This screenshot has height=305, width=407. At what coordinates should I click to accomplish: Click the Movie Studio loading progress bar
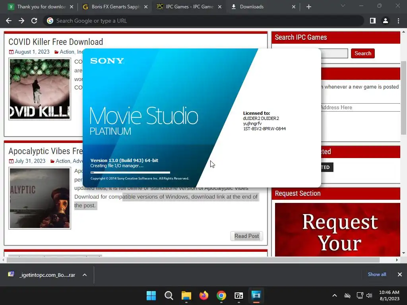[x=130, y=172]
